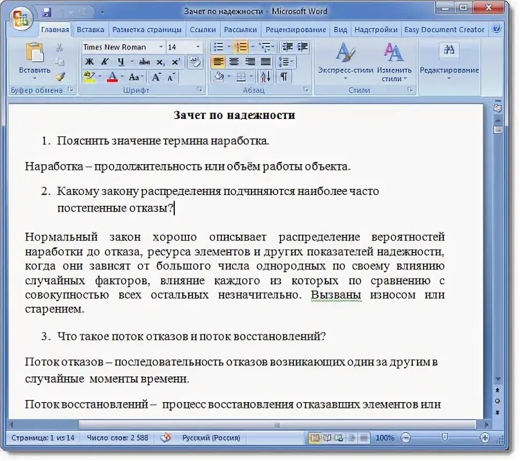
Task: Click the Office button orb
Action: click(20, 18)
